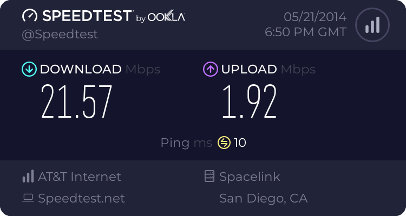This screenshot has width=406, height=216.
Task: Click the OOKLA brand text
Action: [167, 17]
